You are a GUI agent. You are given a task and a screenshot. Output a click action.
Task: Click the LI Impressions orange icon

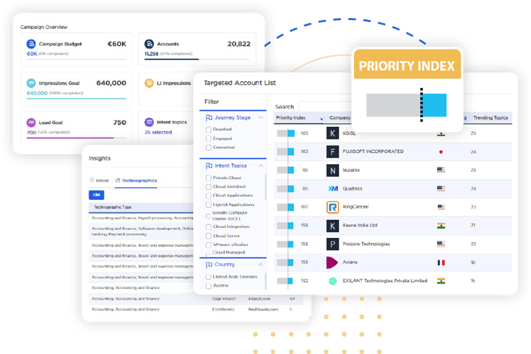149,83
